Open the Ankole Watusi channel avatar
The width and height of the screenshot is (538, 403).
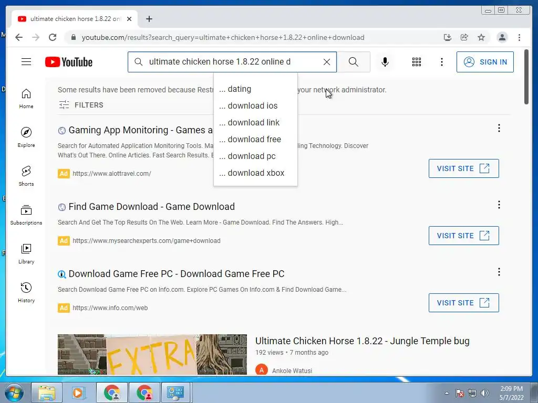[x=262, y=370]
